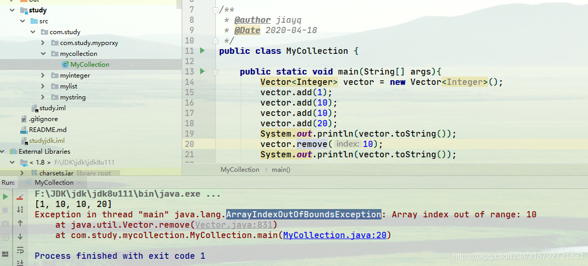Expand the mylist package

(x=43, y=86)
